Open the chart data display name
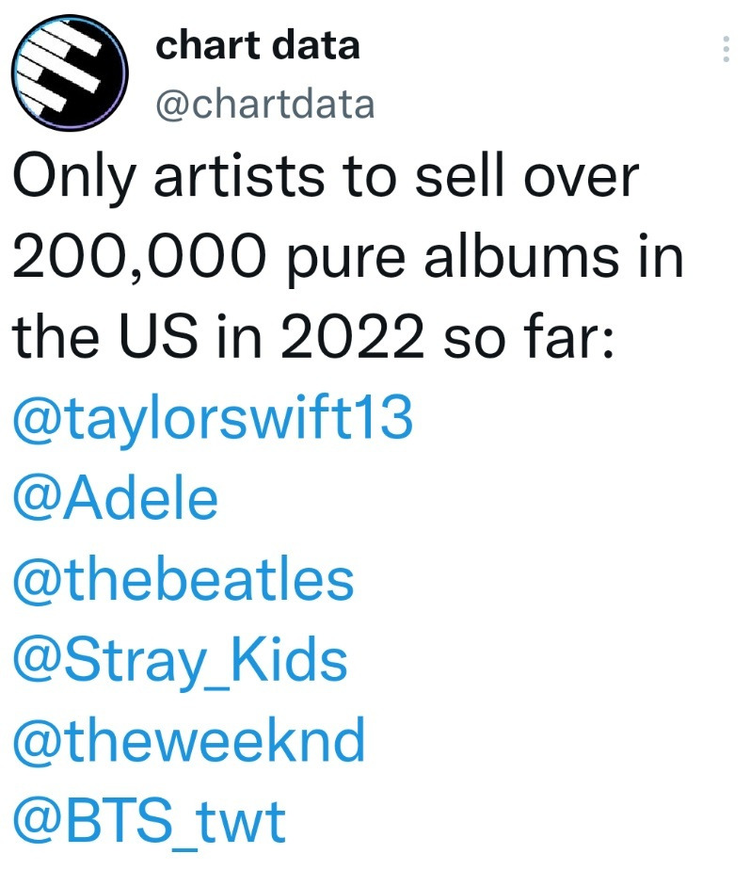This screenshot has width=750, height=870. [x=257, y=44]
